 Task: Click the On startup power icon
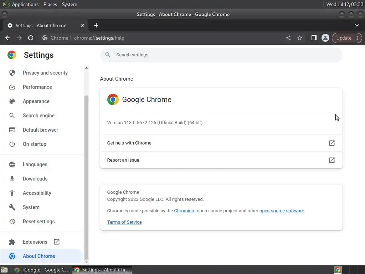(x=12, y=144)
